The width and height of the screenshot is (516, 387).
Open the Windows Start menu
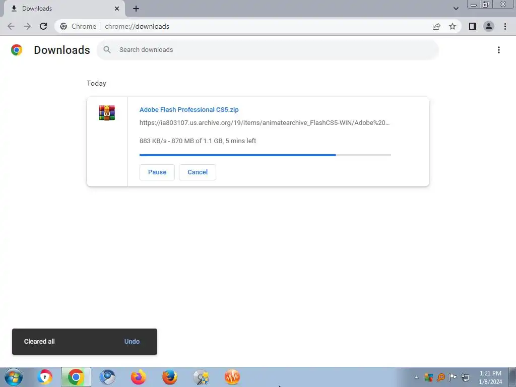pos(14,377)
